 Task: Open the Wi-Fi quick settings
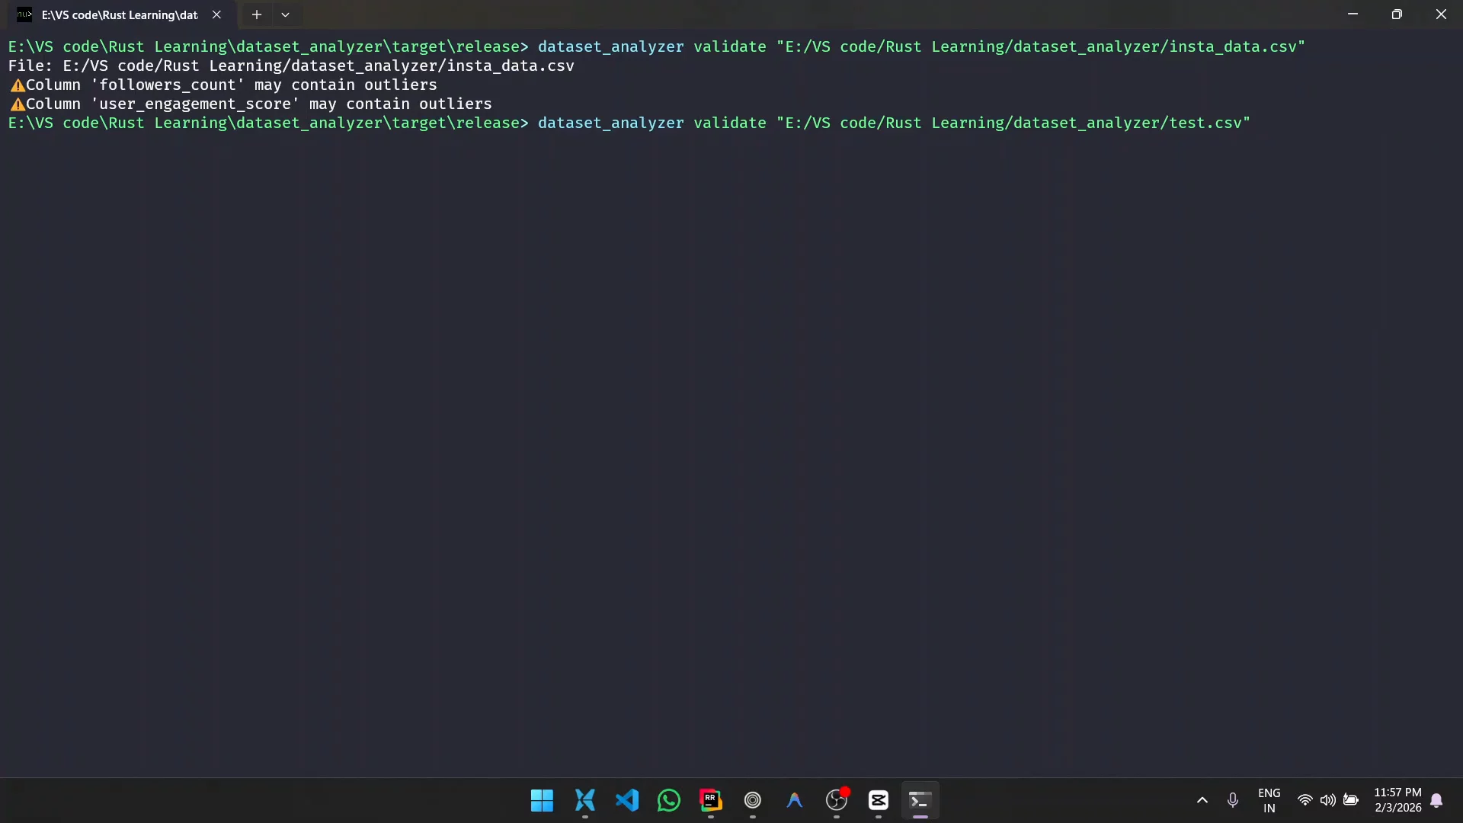coord(1305,800)
